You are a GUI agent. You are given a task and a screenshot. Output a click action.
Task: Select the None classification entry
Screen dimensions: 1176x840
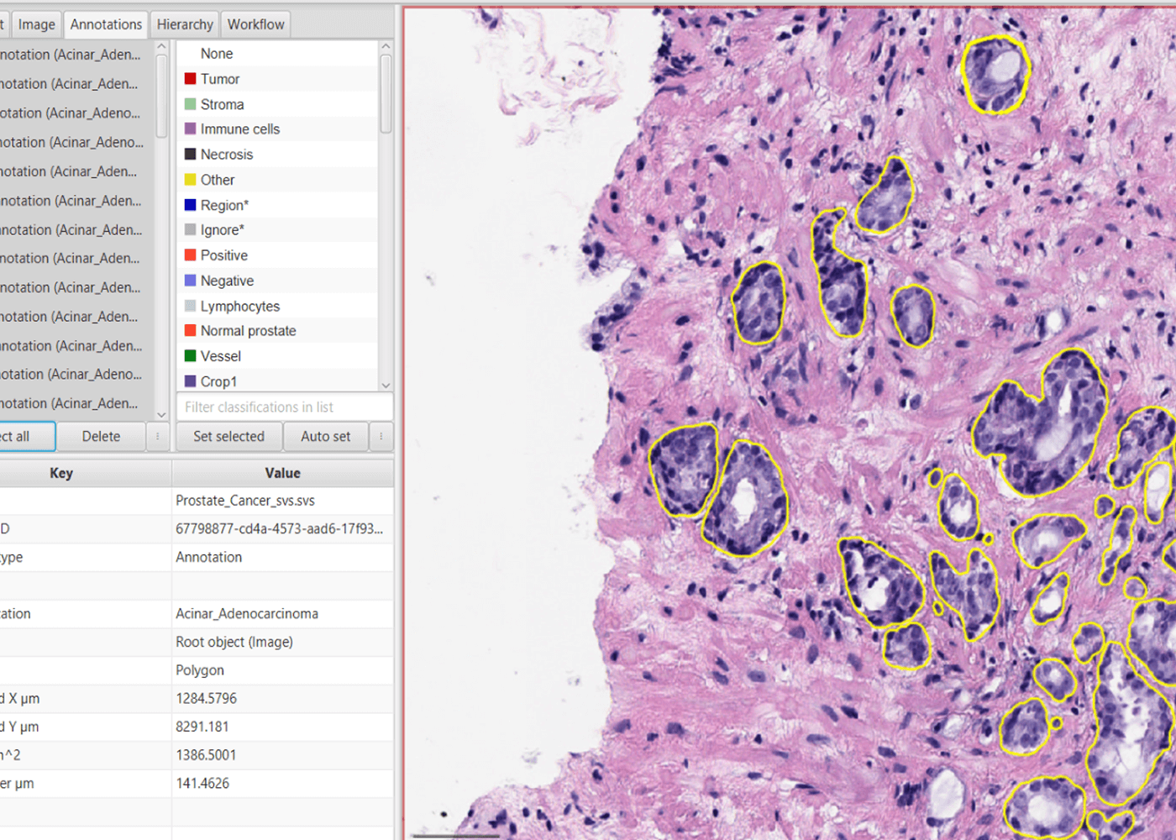(216, 53)
